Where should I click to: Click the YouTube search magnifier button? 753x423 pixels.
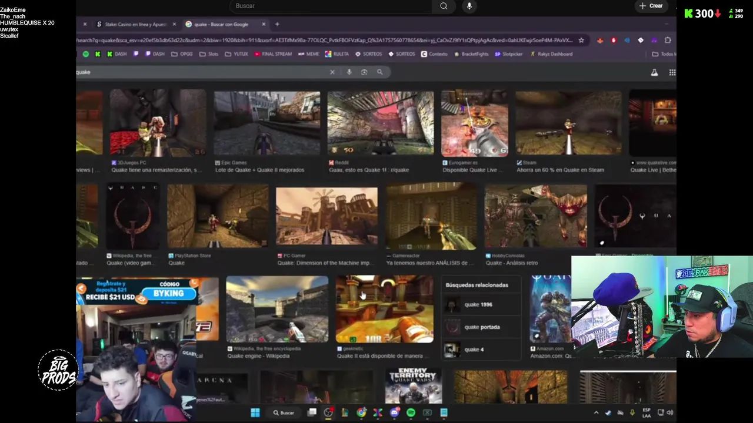pyautogui.click(x=444, y=6)
